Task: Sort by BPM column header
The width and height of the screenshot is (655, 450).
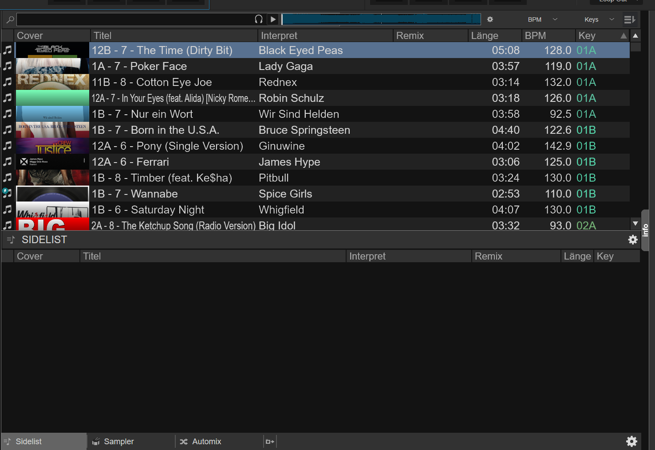Action: pos(548,35)
